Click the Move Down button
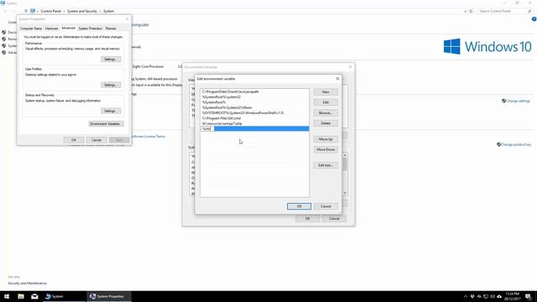 (x=326, y=149)
